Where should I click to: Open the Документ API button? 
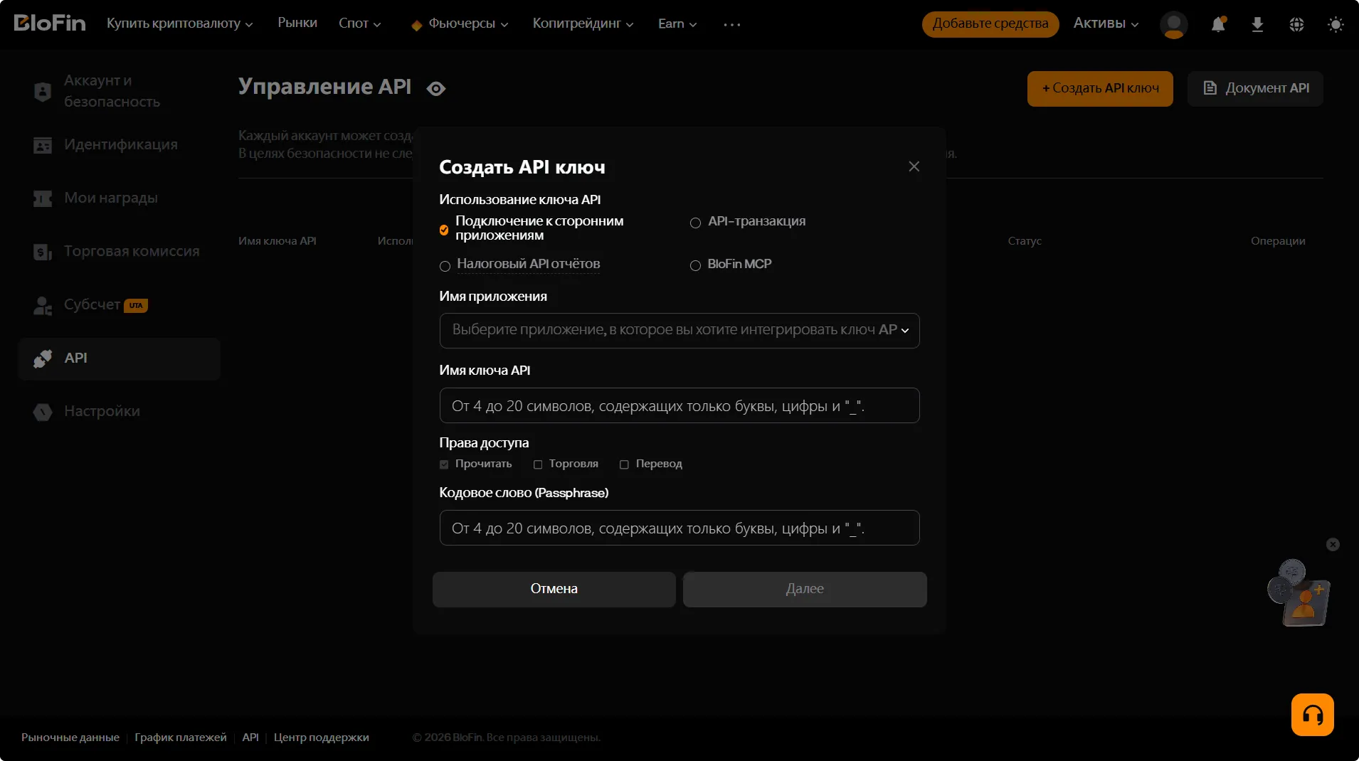[x=1255, y=88]
